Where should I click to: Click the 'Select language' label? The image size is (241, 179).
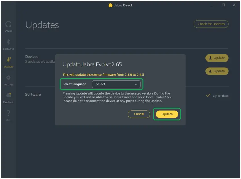click(74, 84)
